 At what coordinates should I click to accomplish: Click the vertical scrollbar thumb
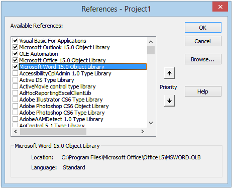click(x=151, y=50)
